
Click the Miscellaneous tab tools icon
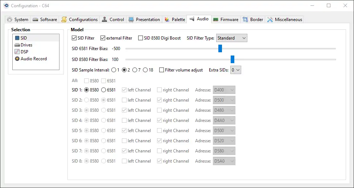[x=270, y=20]
